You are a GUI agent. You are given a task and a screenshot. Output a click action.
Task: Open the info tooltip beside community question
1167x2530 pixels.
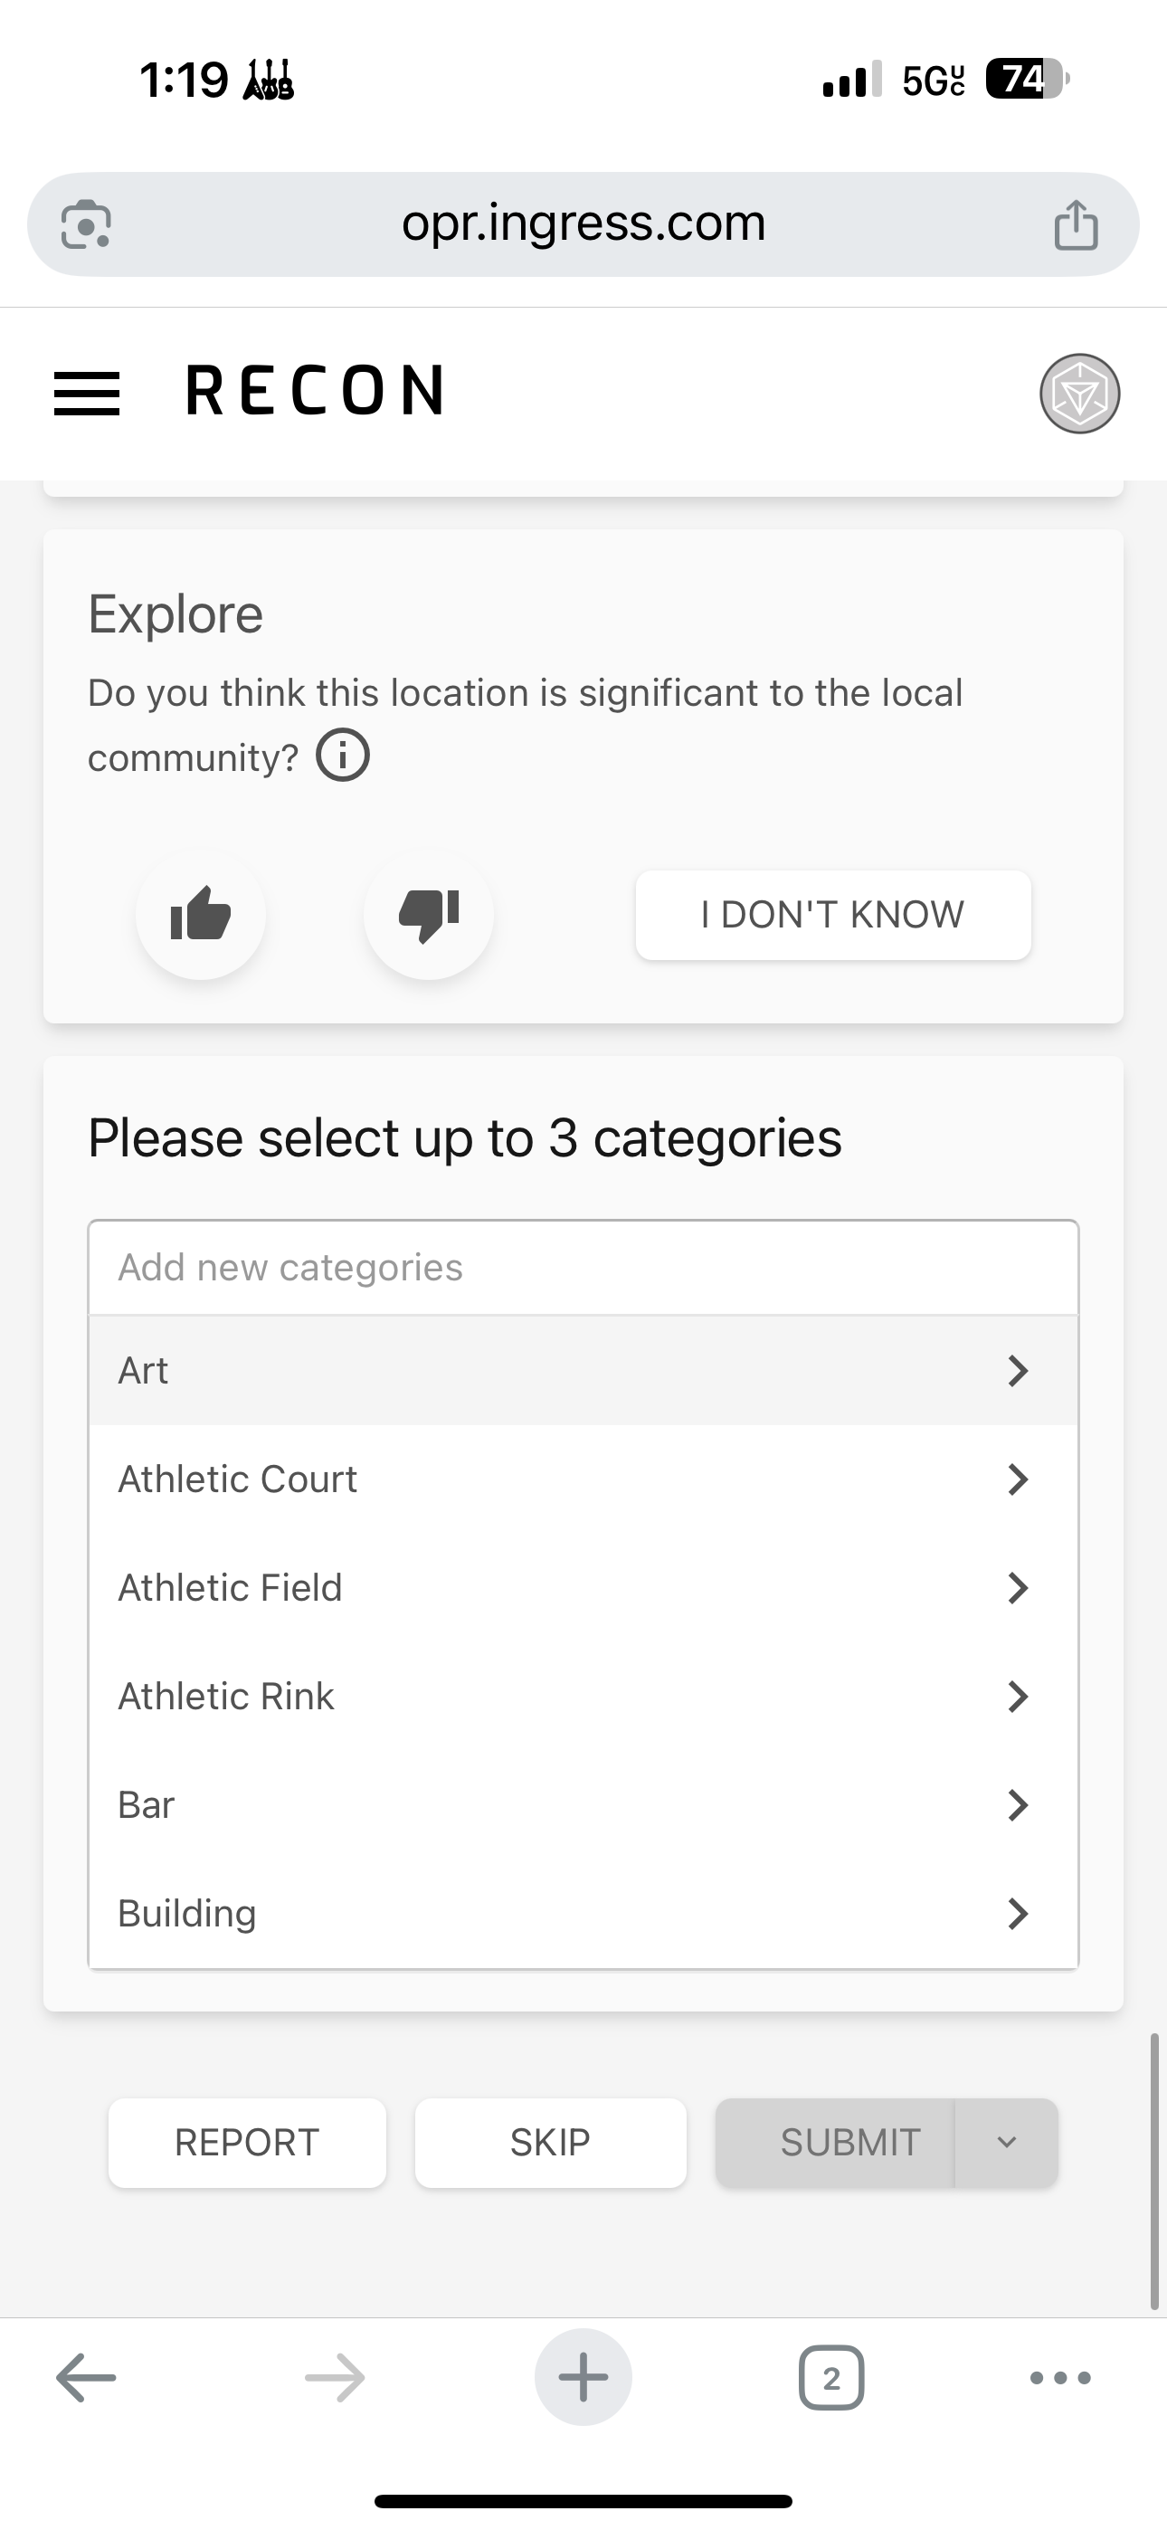tap(343, 756)
